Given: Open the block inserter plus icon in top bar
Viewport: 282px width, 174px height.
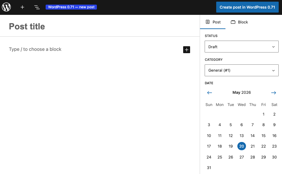Looking at the screenshot, I should (x=22, y=7).
